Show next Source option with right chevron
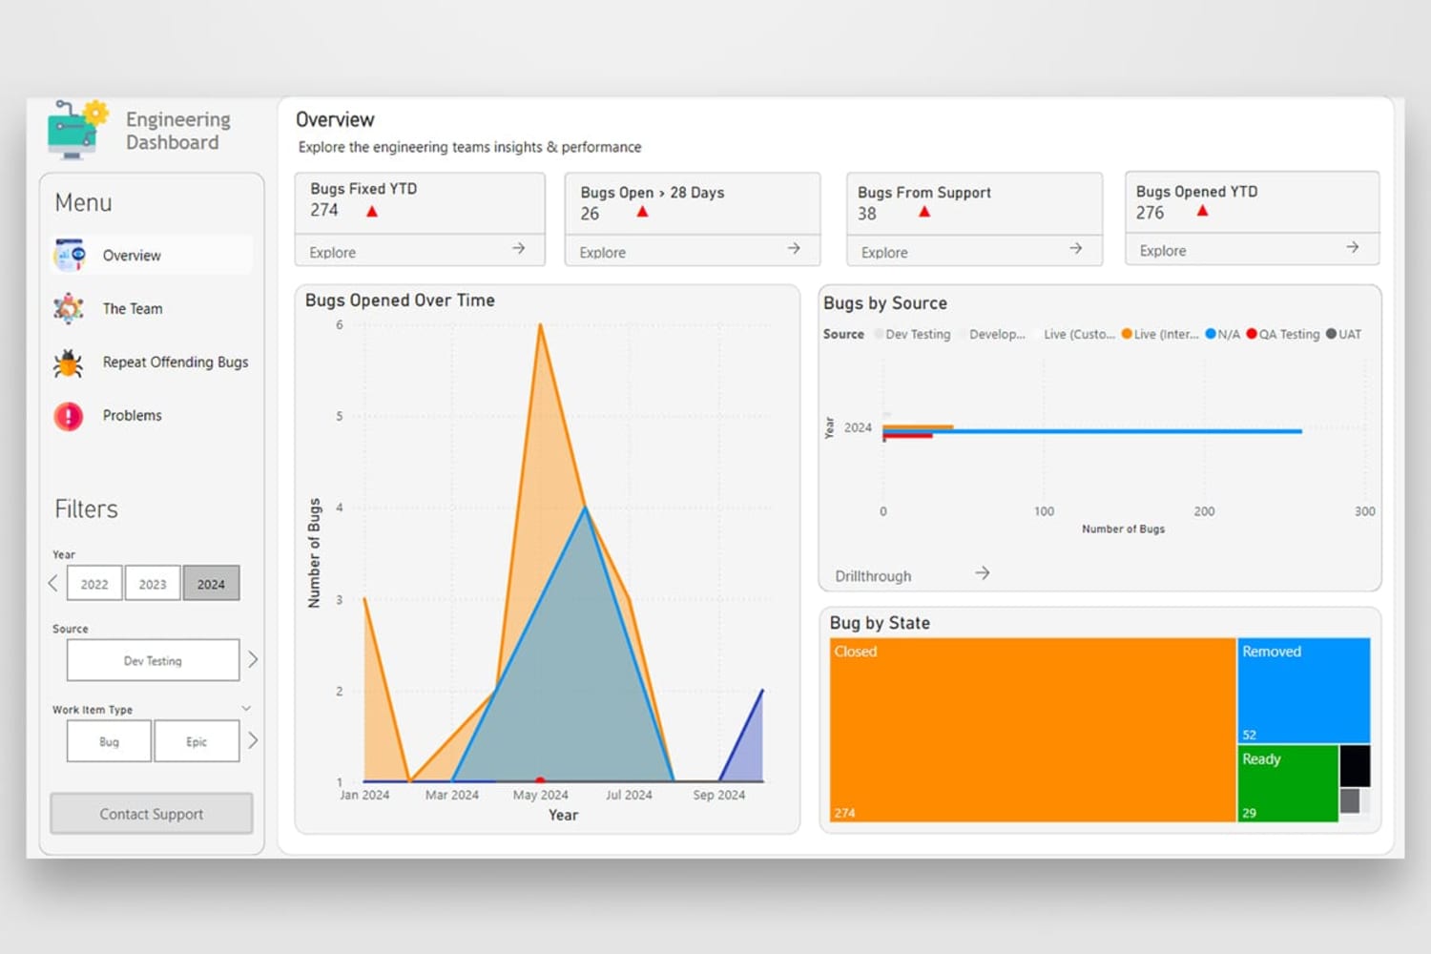Viewport: 1431px width, 954px height. click(253, 659)
